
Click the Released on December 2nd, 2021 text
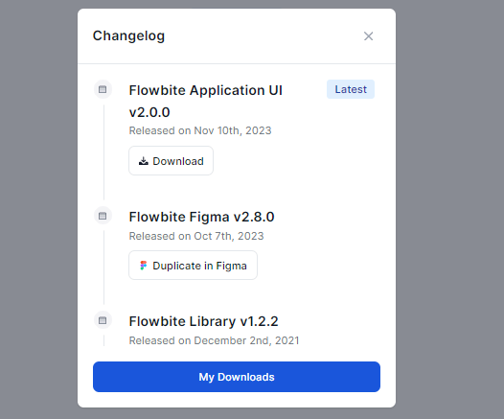pos(214,340)
